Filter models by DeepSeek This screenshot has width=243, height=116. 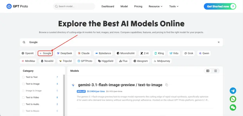pos(65,53)
